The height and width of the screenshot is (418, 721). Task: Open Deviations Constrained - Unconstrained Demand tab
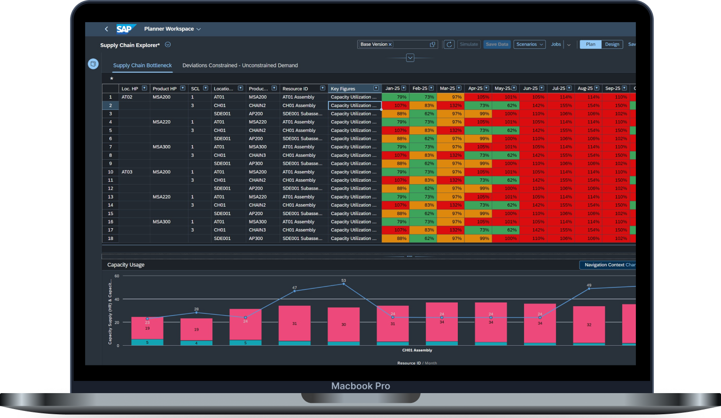(240, 65)
